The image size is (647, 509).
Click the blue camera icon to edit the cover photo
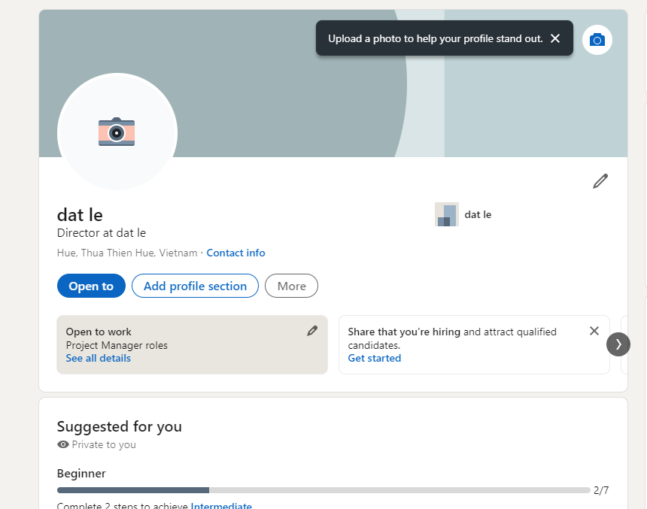coord(597,40)
